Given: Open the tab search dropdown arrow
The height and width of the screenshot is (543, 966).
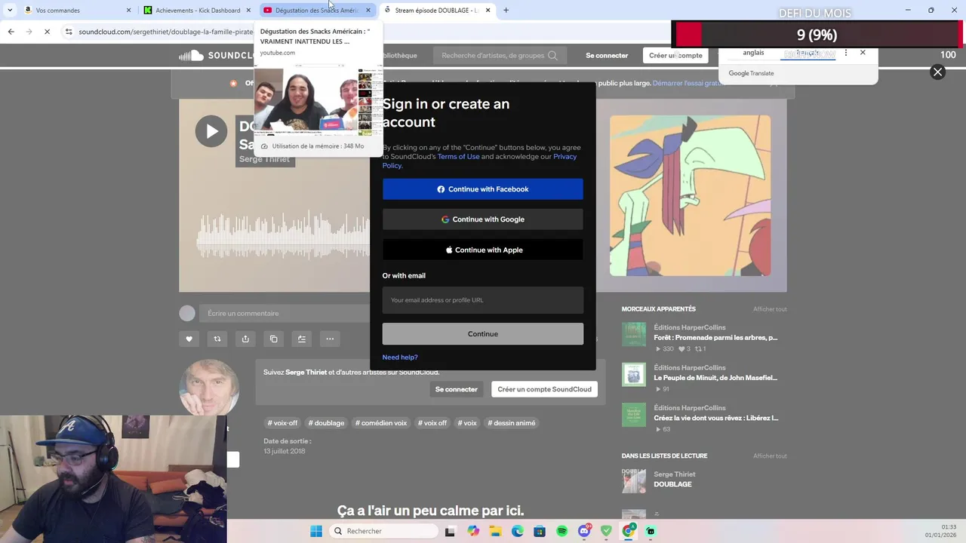Looking at the screenshot, I should pyautogui.click(x=10, y=11).
